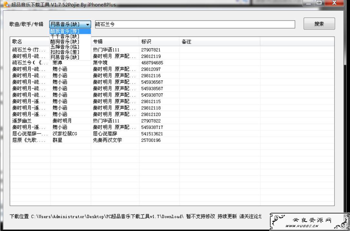This screenshot has height=231, width=350.
Task: Select the row with ID 545938567
Action: (172, 89)
